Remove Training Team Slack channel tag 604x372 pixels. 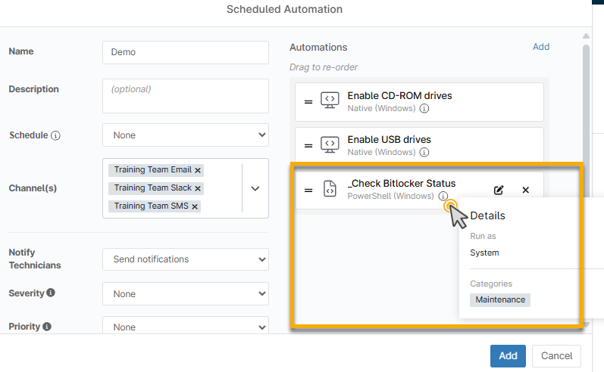point(198,188)
